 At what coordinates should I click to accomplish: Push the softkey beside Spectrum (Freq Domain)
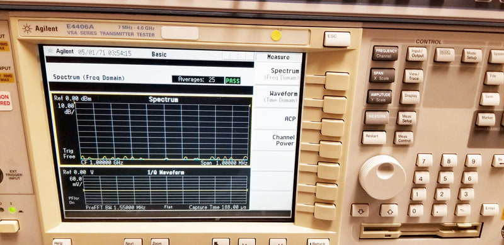click(337, 81)
